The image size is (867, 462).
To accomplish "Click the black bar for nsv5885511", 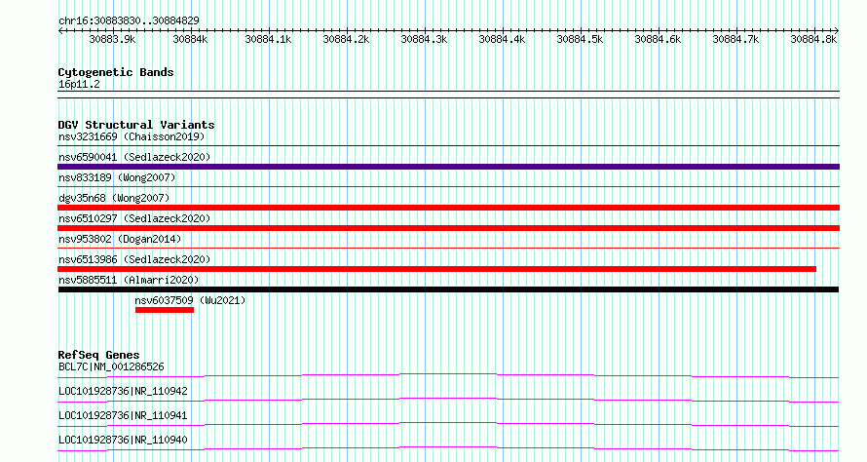I will tap(448, 289).
